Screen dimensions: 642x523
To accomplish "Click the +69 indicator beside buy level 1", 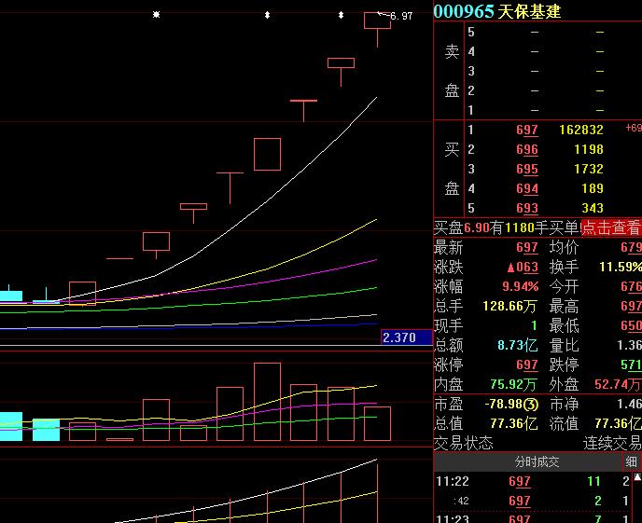I will pyautogui.click(x=633, y=129).
